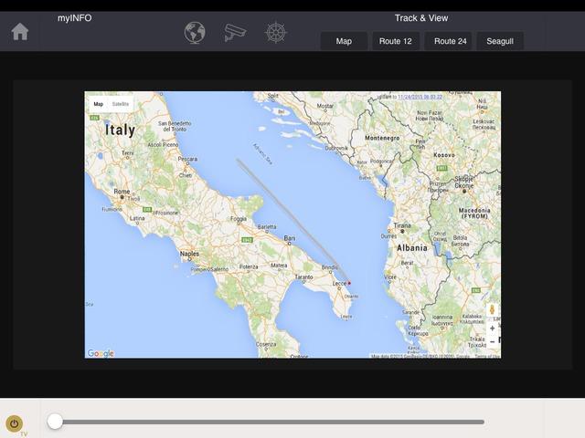This screenshot has height=438, width=585.
Task: Select the Route 12 tab
Action: pos(395,41)
